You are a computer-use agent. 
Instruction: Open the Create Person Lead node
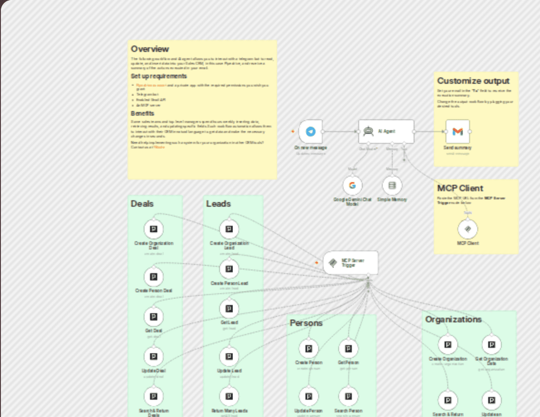click(x=229, y=269)
